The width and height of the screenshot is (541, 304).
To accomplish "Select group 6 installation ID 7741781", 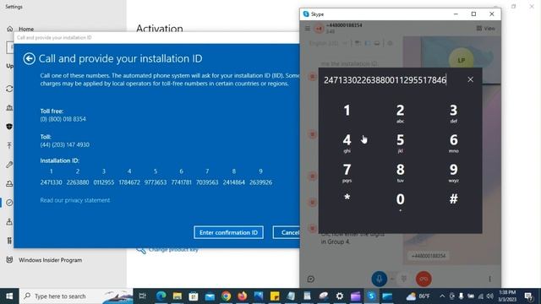I will (181, 182).
